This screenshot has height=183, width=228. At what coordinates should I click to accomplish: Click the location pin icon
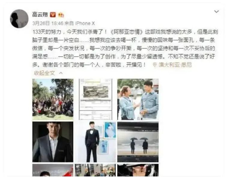[155, 65]
